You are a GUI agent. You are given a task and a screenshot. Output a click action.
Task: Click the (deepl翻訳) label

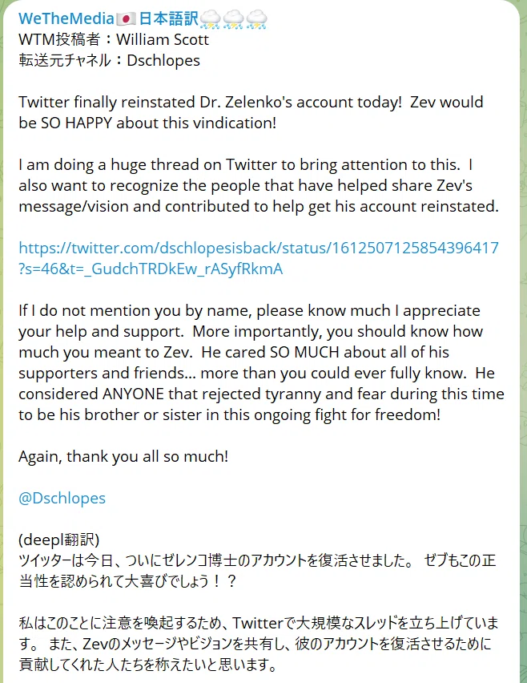[58, 540]
